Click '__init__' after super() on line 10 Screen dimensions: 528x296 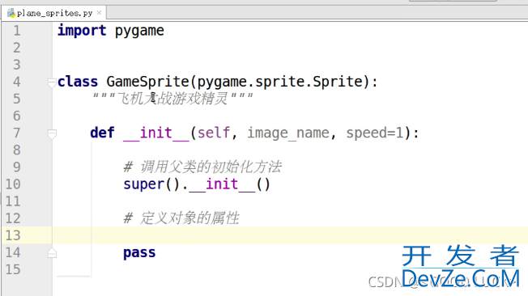coord(222,184)
